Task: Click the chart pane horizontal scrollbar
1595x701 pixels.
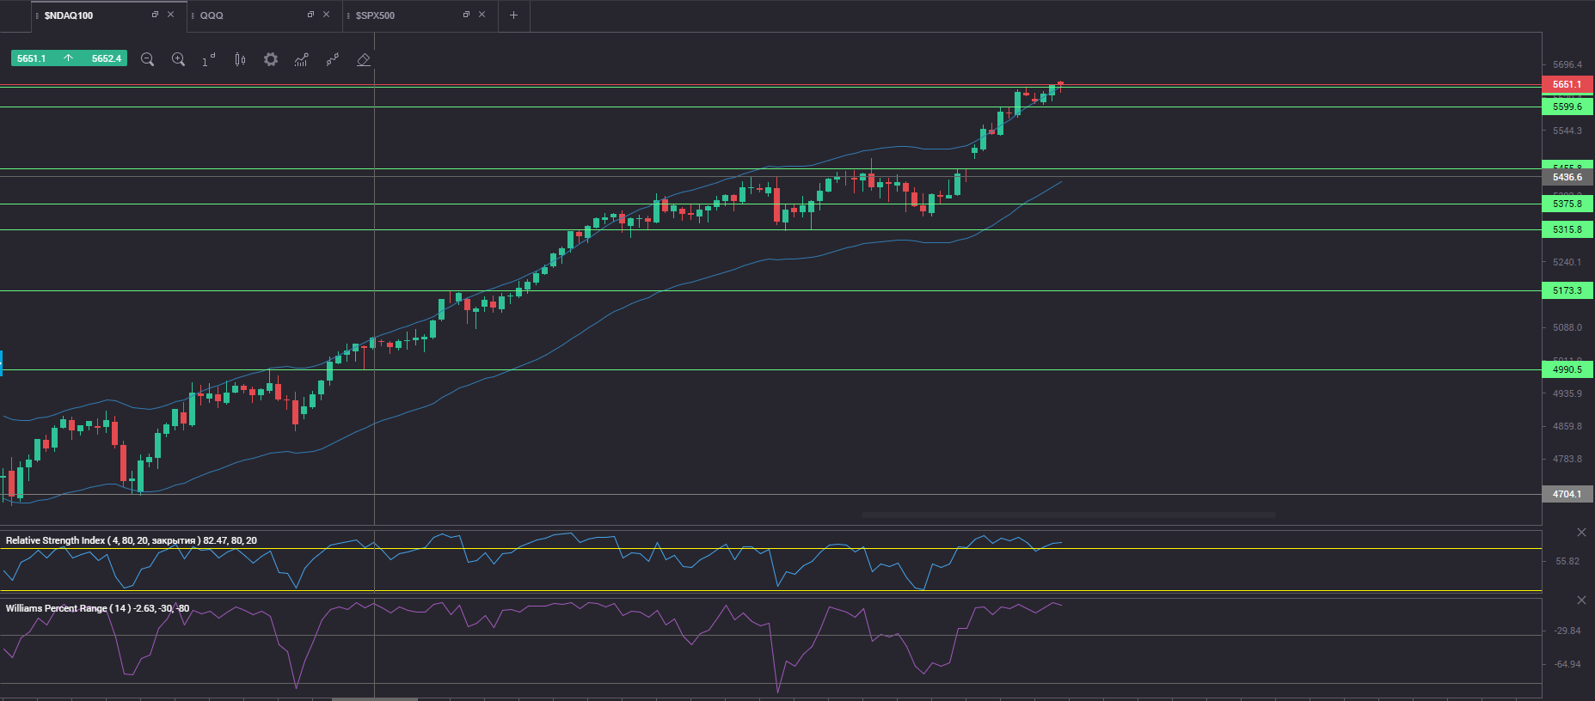Action: click(x=1069, y=515)
